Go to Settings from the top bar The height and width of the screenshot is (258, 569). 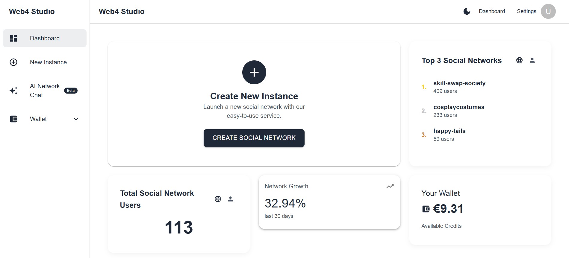pos(526,11)
